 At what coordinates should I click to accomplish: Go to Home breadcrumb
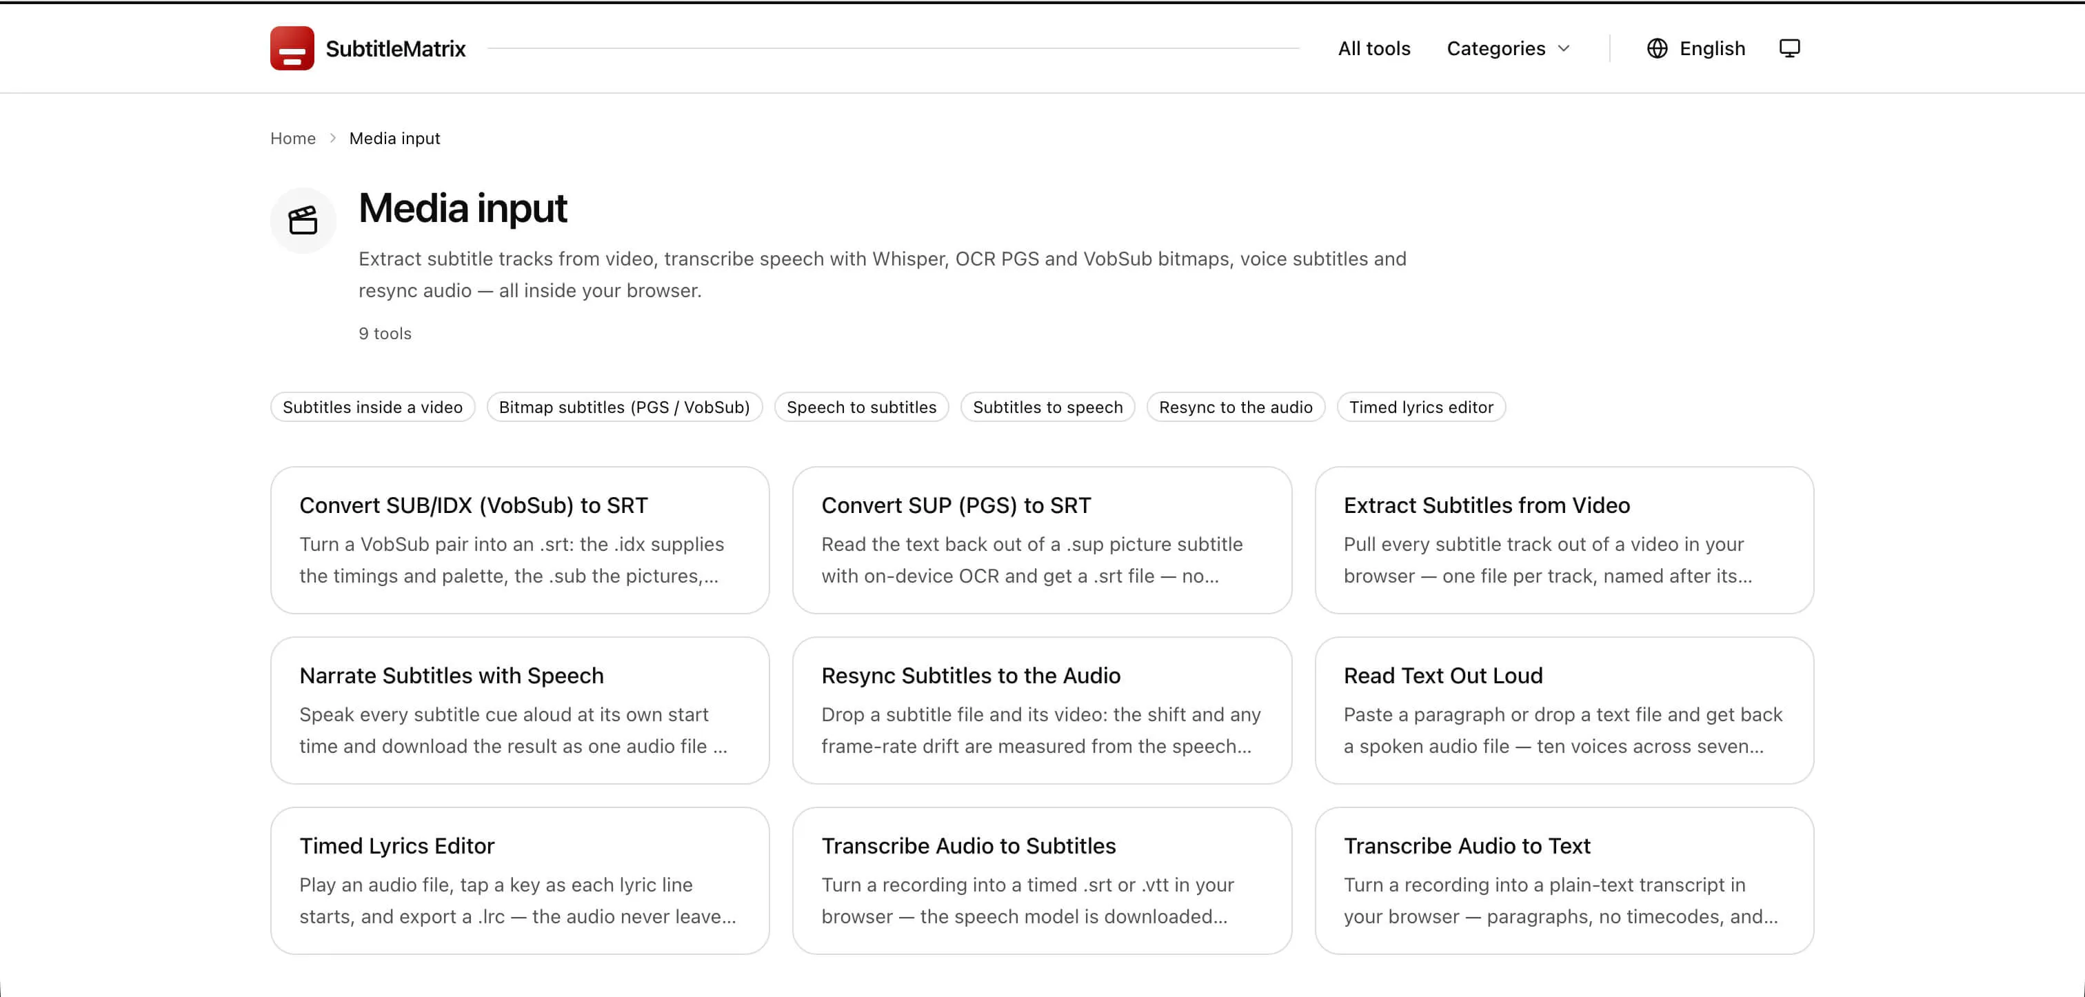click(293, 139)
